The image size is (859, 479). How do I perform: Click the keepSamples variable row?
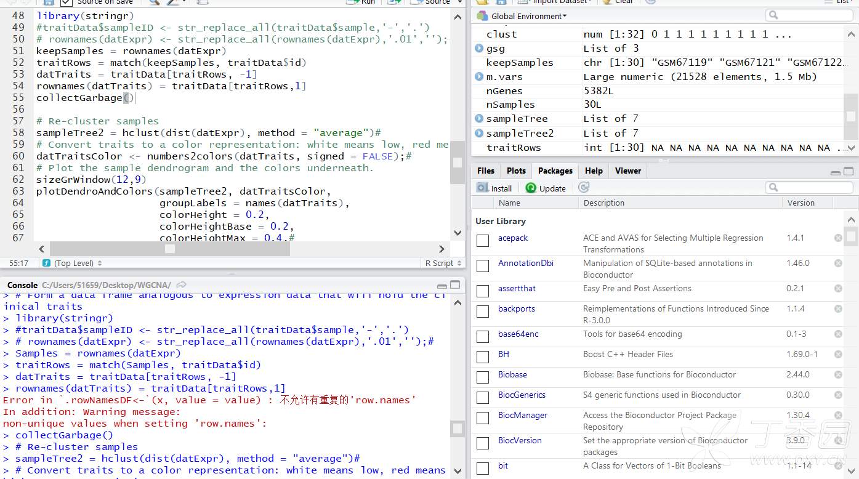click(x=658, y=62)
